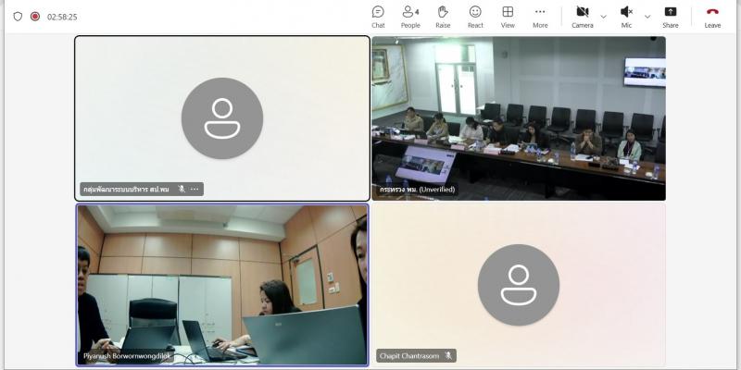This screenshot has width=741, height=370.
Task: Select the conference room video tile
Action: click(519, 118)
